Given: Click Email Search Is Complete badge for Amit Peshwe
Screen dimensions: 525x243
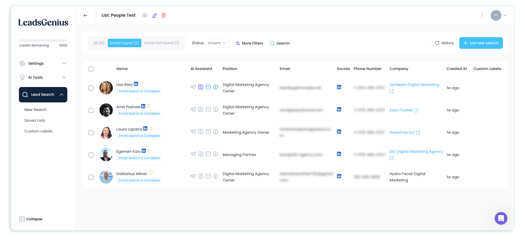Looking at the screenshot, I should pyautogui.click(x=139, y=114).
